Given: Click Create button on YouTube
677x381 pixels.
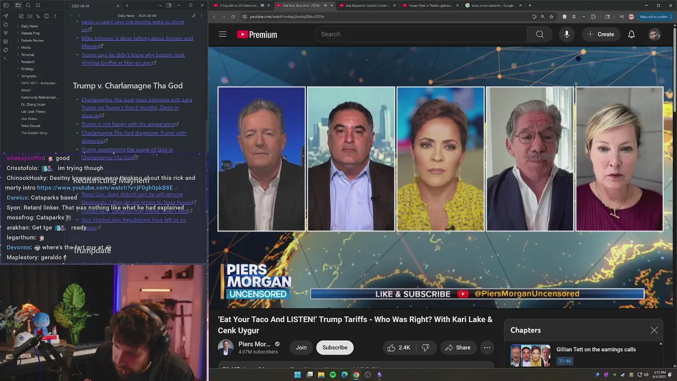Looking at the screenshot, I should (x=600, y=34).
